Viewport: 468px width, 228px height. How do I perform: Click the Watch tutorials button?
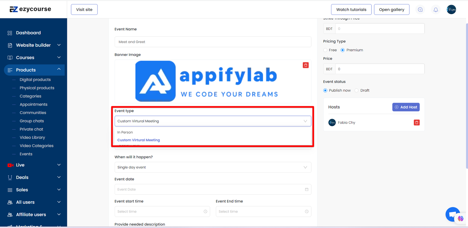point(351,10)
